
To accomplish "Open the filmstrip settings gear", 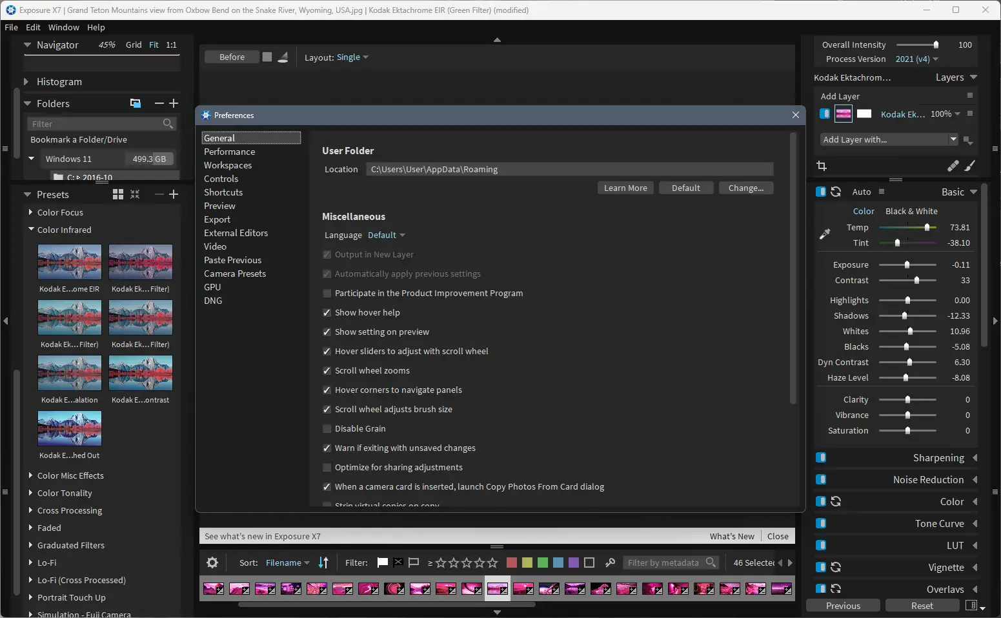I will pos(212,563).
